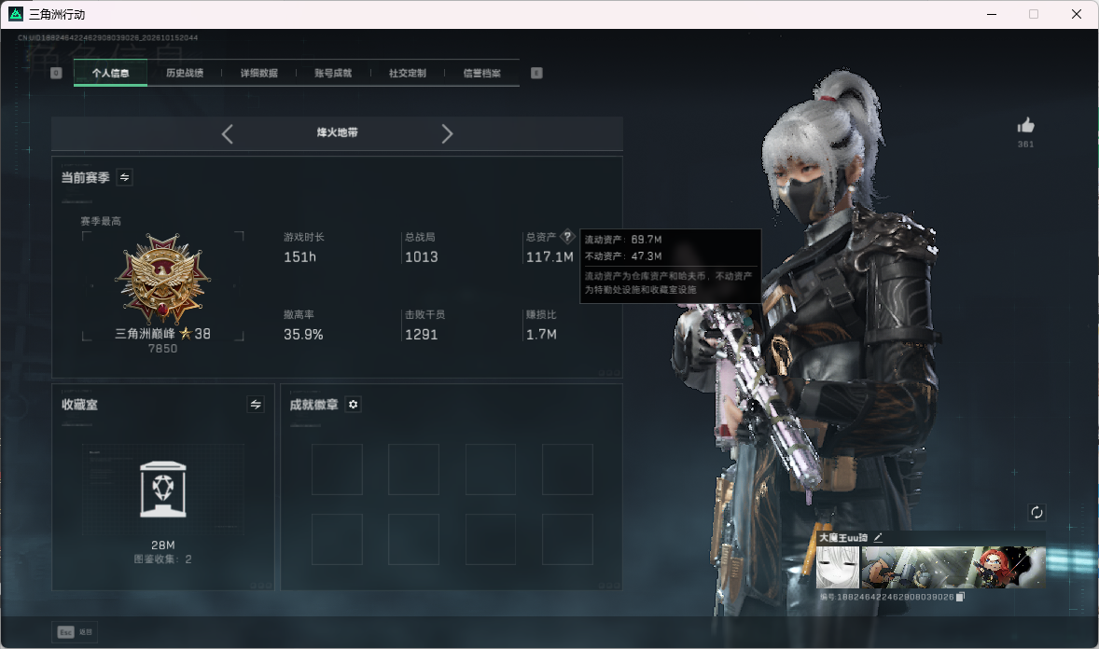Click the 流动资产 69.7M tooltip line
Screen dimensions: 1099x649
click(x=623, y=240)
